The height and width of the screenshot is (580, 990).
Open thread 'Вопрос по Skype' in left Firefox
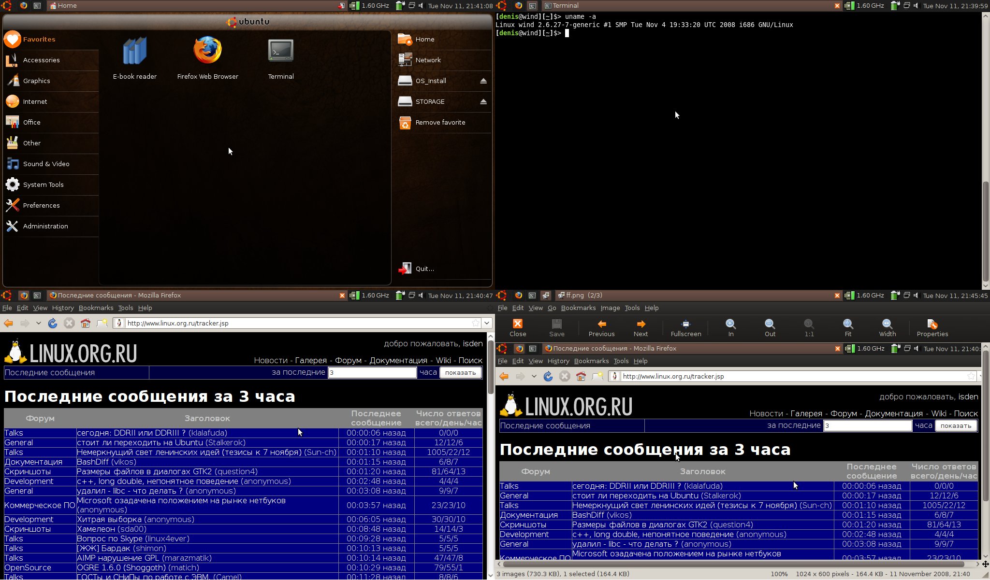tap(110, 539)
